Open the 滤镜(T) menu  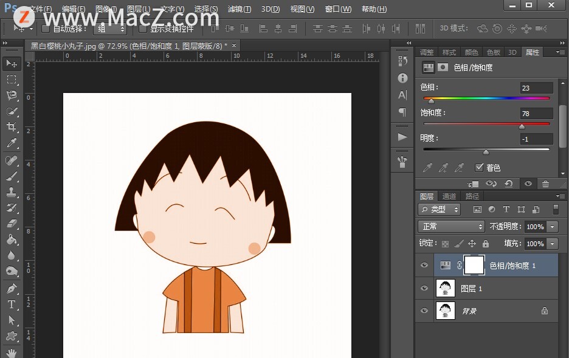click(x=240, y=9)
